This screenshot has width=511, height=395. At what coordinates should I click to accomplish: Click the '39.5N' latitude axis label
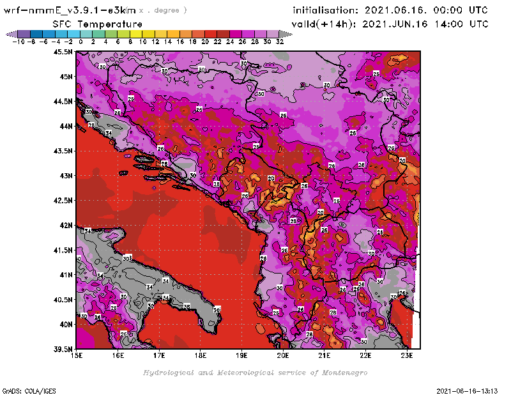pyautogui.click(x=63, y=350)
